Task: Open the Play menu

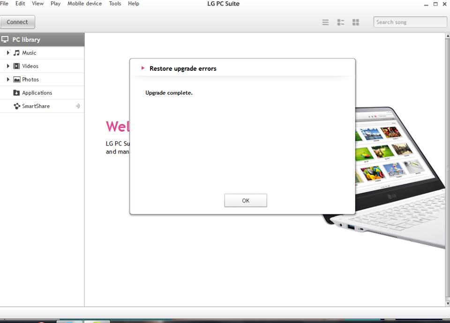Action: (55, 3)
